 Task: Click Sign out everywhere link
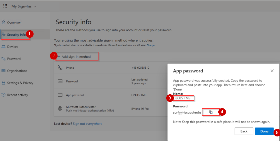coord(87,124)
